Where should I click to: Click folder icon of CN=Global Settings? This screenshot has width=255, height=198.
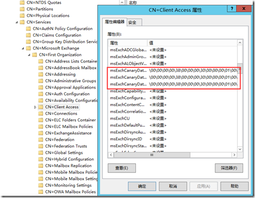[x=41, y=153]
